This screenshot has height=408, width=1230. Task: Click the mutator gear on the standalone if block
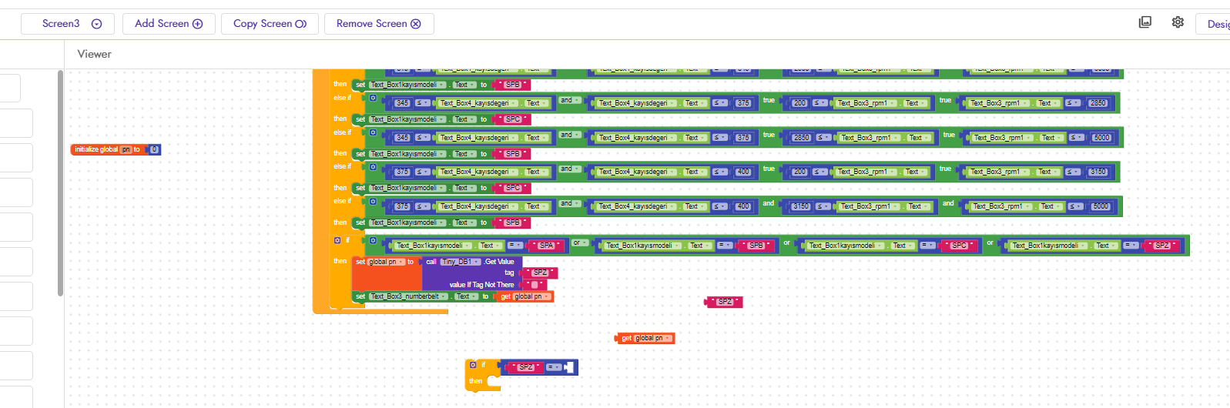point(472,365)
